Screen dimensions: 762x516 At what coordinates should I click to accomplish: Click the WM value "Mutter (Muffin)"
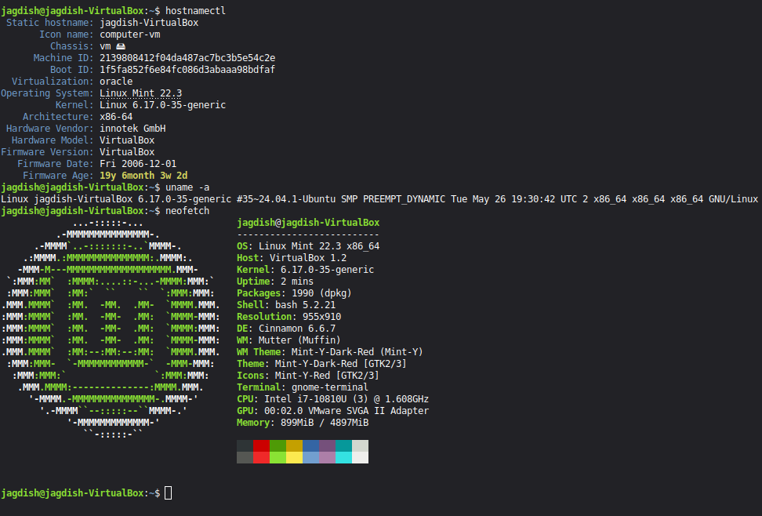click(x=299, y=340)
